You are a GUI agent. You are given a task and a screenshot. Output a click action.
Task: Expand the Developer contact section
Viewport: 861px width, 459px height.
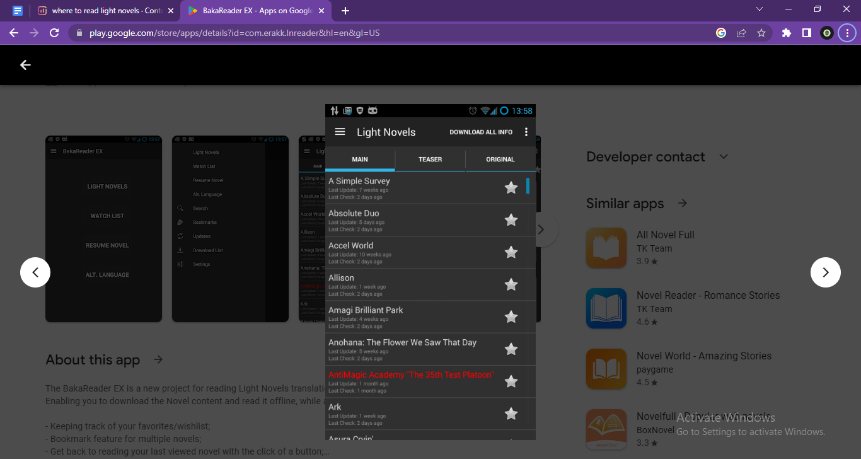click(x=724, y=156)
